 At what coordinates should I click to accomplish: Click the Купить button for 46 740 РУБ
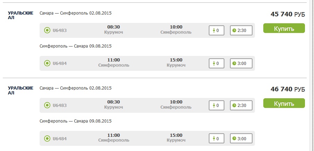point(284,103)
